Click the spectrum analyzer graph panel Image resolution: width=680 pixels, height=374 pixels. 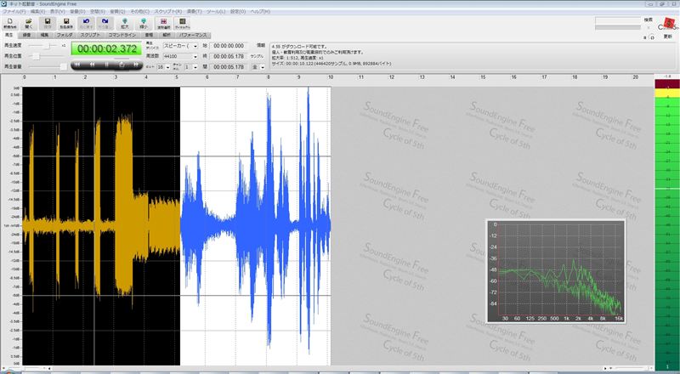556,271
